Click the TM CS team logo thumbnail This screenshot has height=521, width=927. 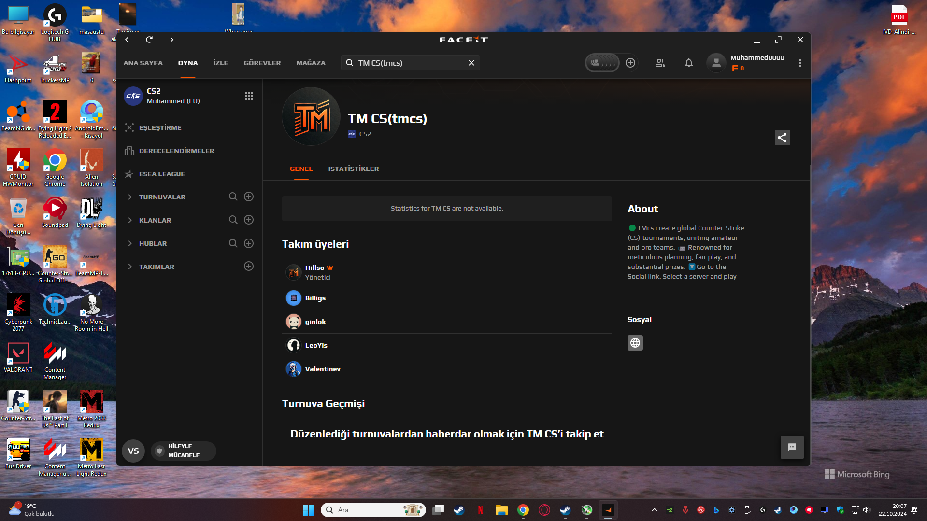pyautogui.click(x=311, y=116)
